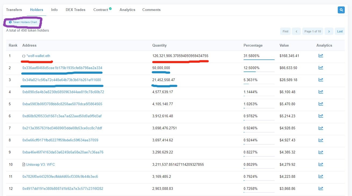The width and height of the screenshot is (352, 196).
Task: Switch to the Analytics tab
Action: (x=127, y=10)
